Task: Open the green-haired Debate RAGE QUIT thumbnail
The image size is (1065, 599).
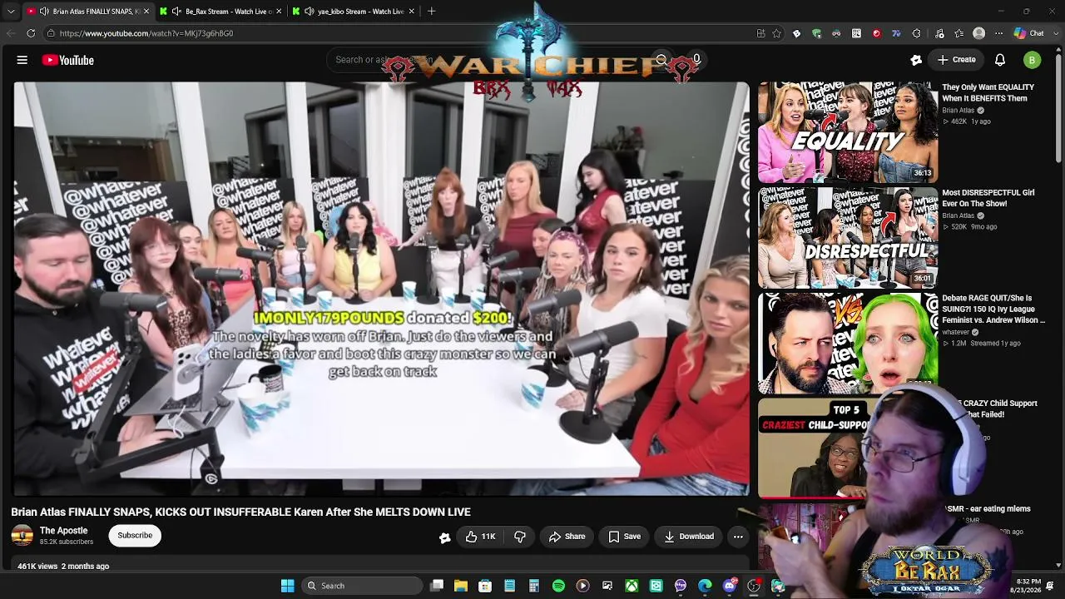Action: coord(847,343)
